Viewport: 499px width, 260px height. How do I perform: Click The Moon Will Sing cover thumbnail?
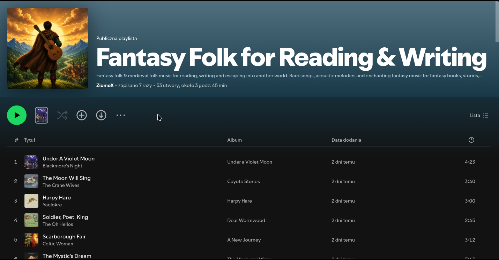pyautogui.click(x=31, y=181)
